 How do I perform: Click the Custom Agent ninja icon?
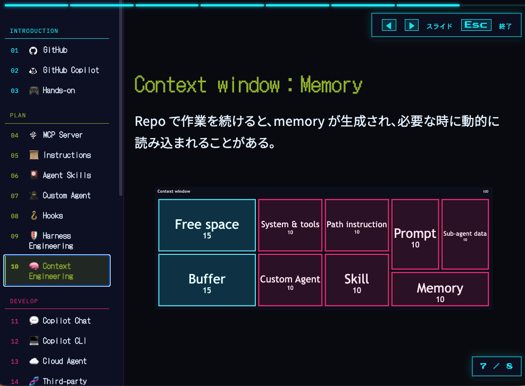click(34, 195)
